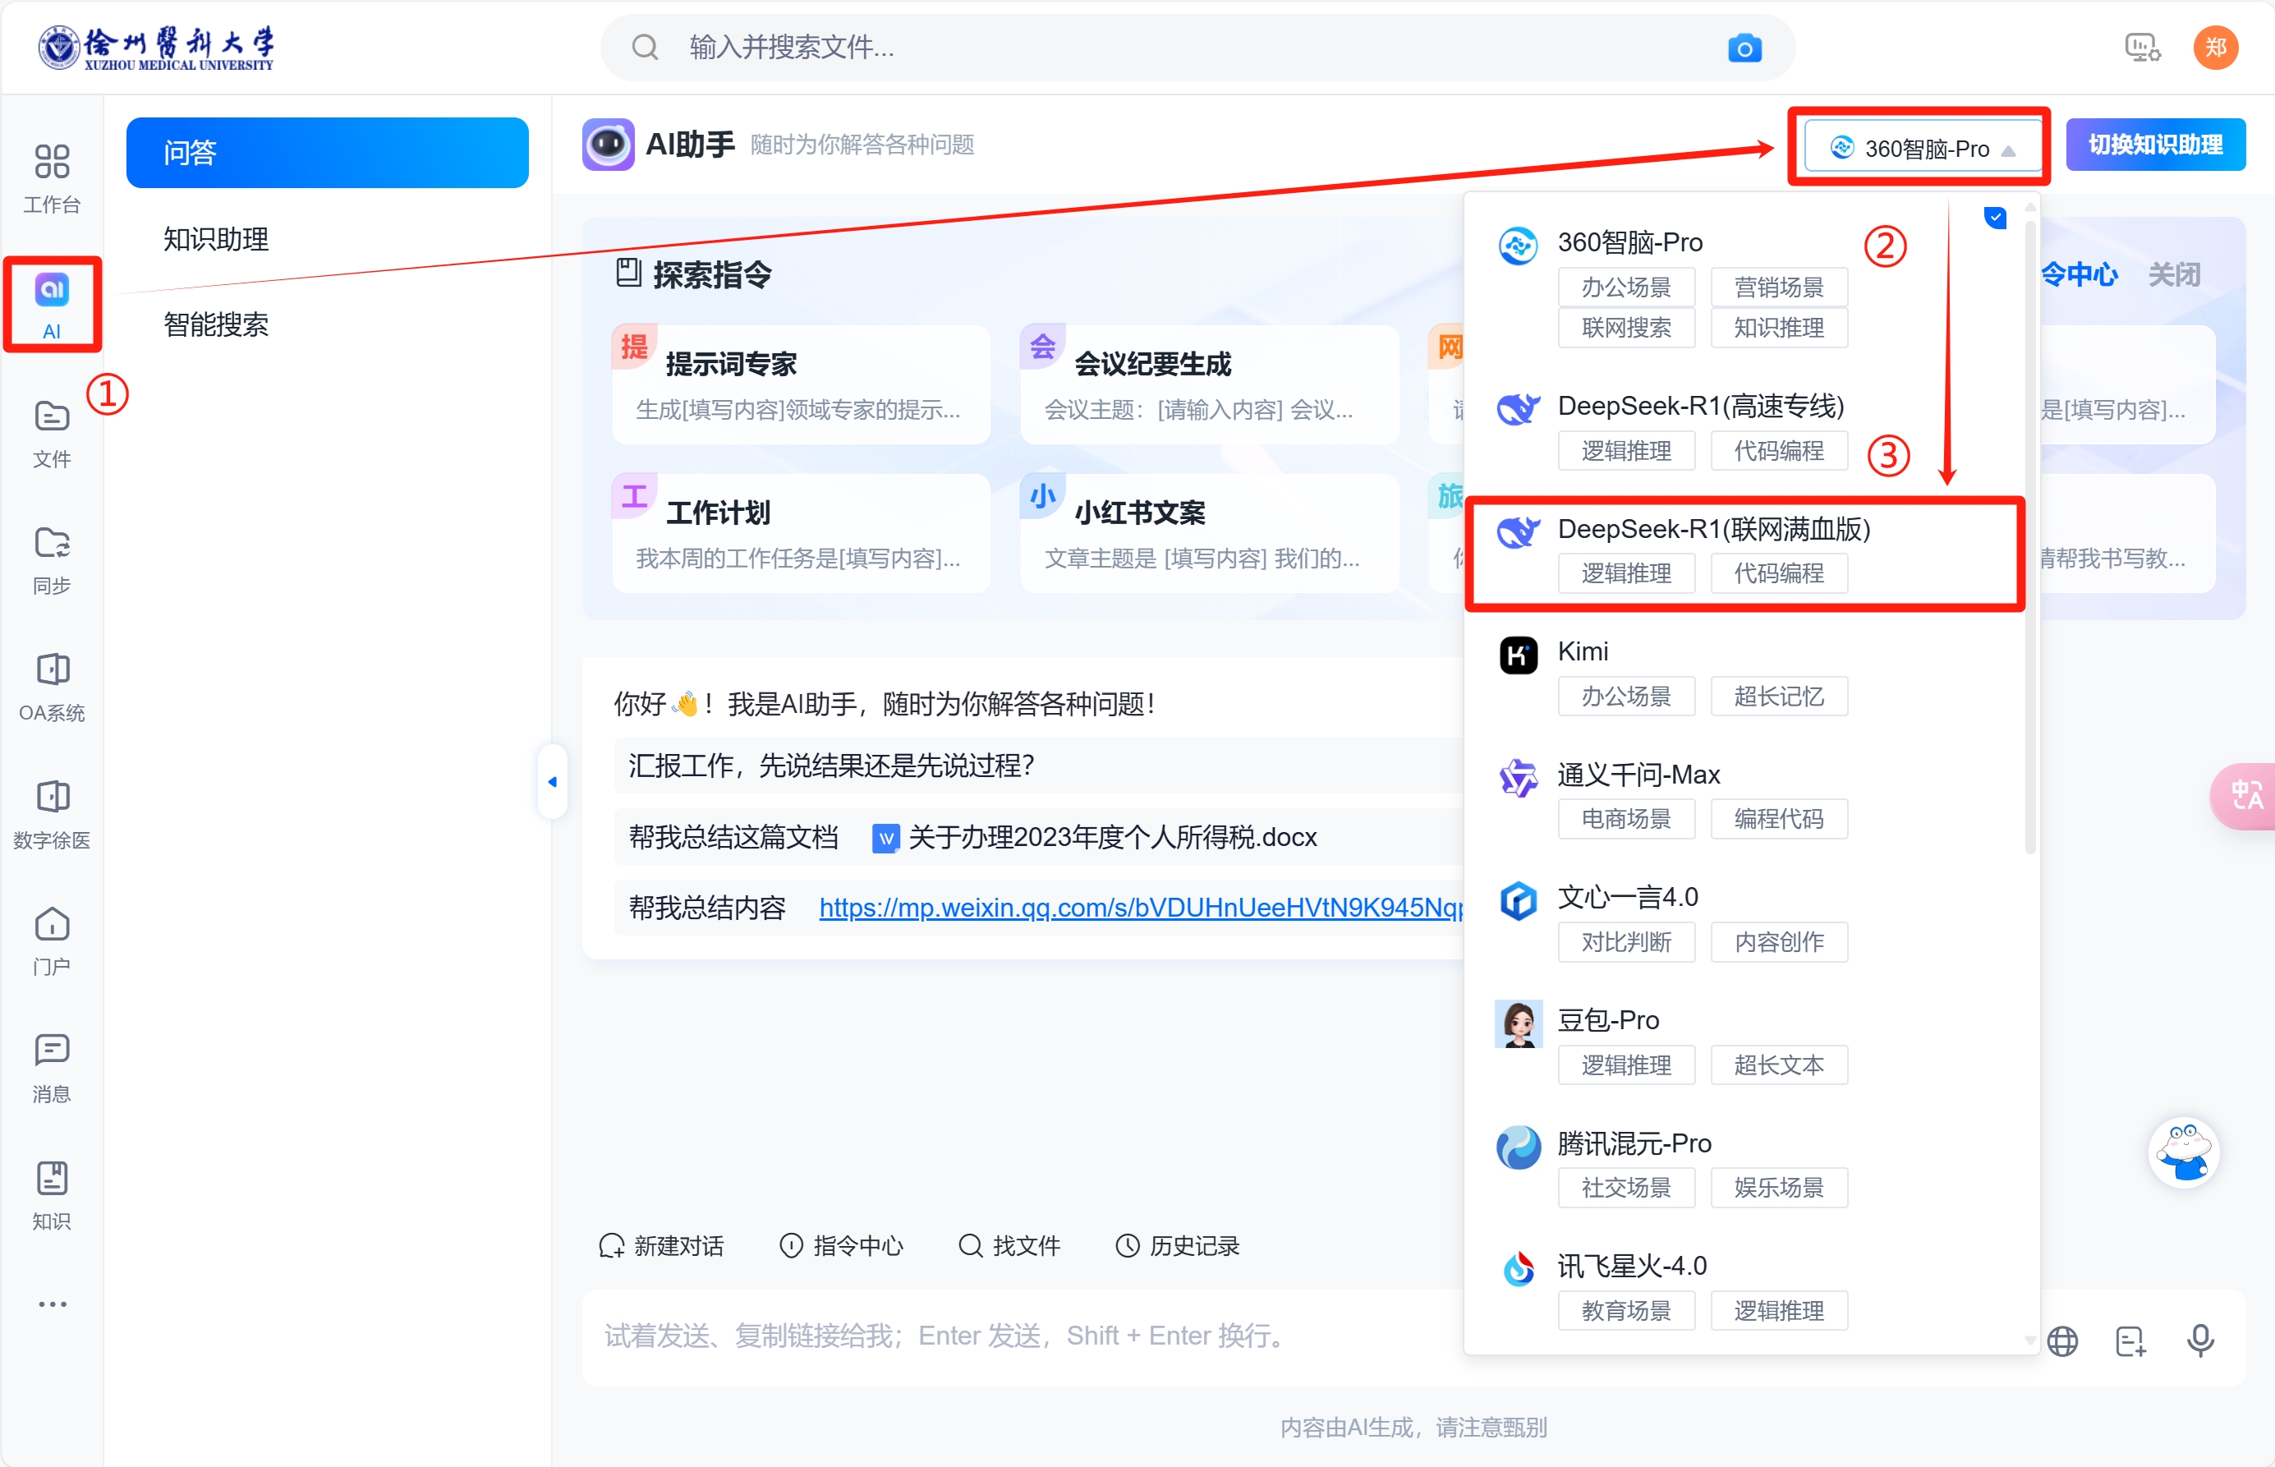
Task: Open the user avatar 郑
Action: point(2215,48)
